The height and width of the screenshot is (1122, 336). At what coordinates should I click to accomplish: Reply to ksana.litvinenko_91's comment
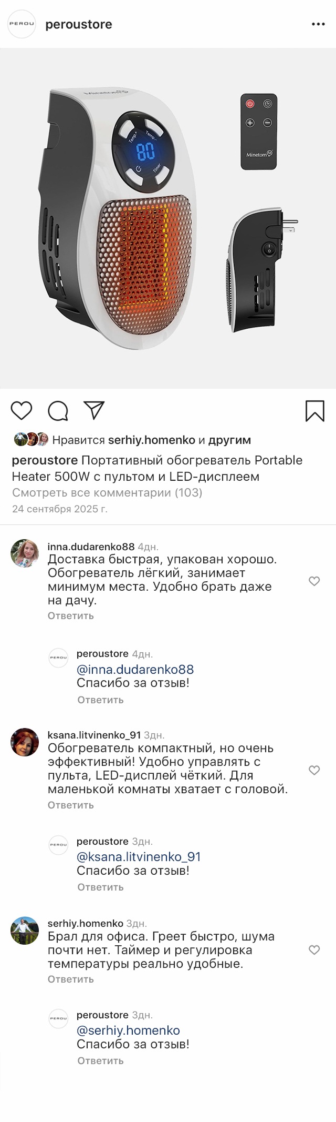(x=71, y=805)
